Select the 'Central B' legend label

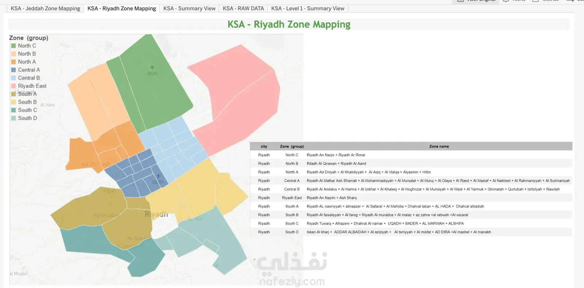coord(29,78)
